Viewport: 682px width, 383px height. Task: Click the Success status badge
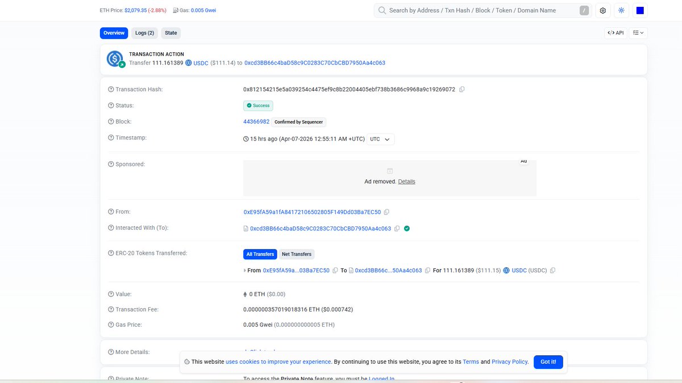(x=258, y=106)
